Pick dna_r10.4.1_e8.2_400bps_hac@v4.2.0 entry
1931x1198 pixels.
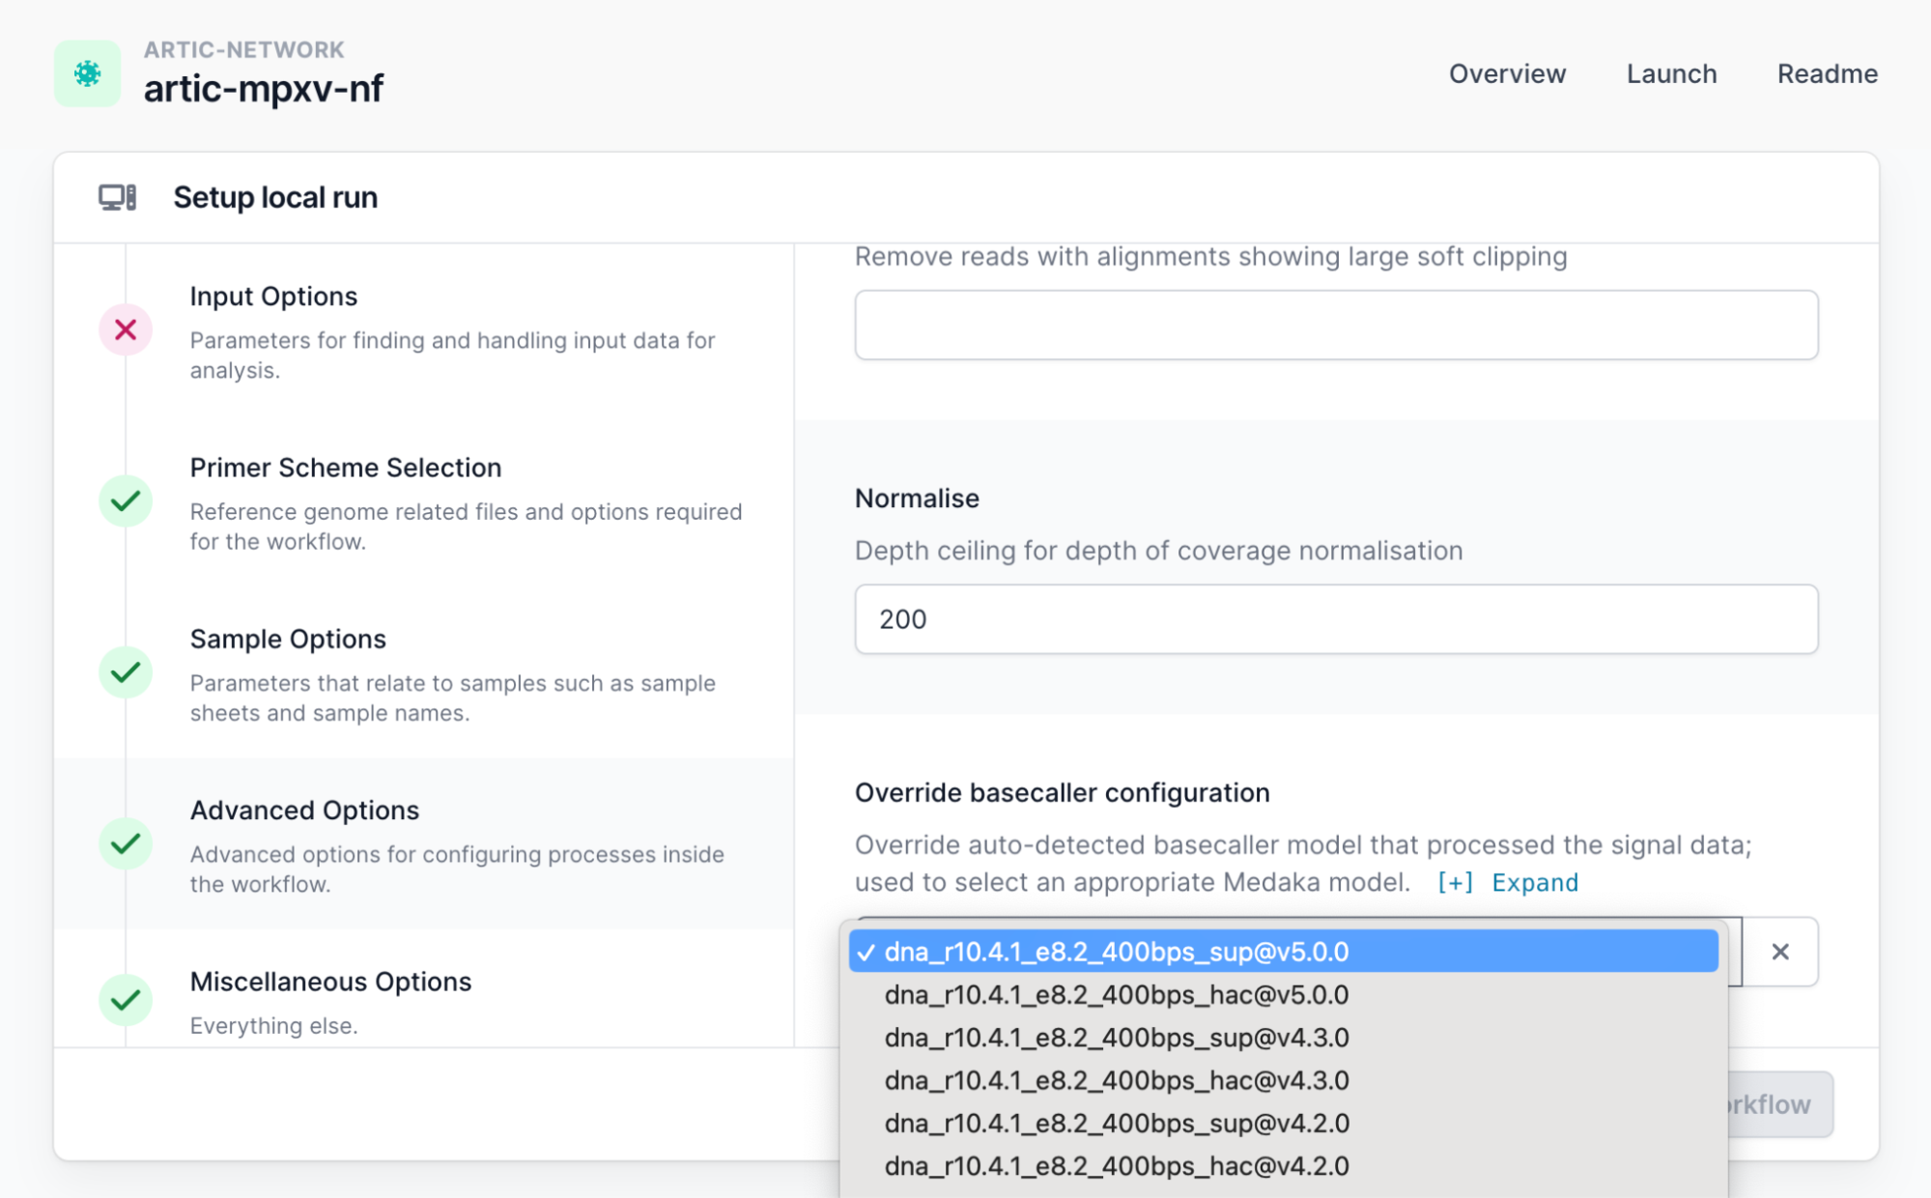[1116, 1166]
